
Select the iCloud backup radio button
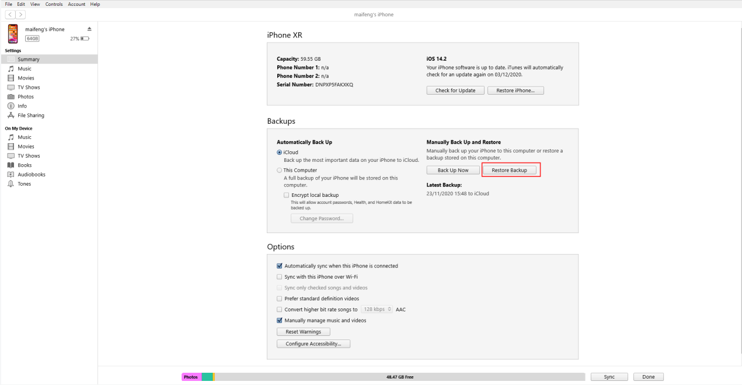tap(280, 152)
